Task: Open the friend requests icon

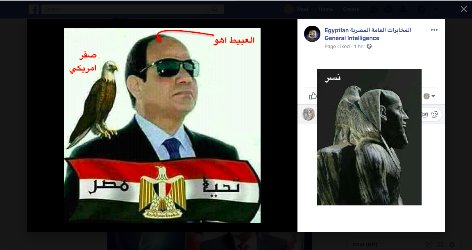Action: coord(374,9)
